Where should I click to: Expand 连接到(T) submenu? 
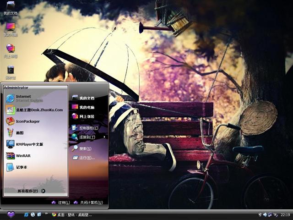88,137
